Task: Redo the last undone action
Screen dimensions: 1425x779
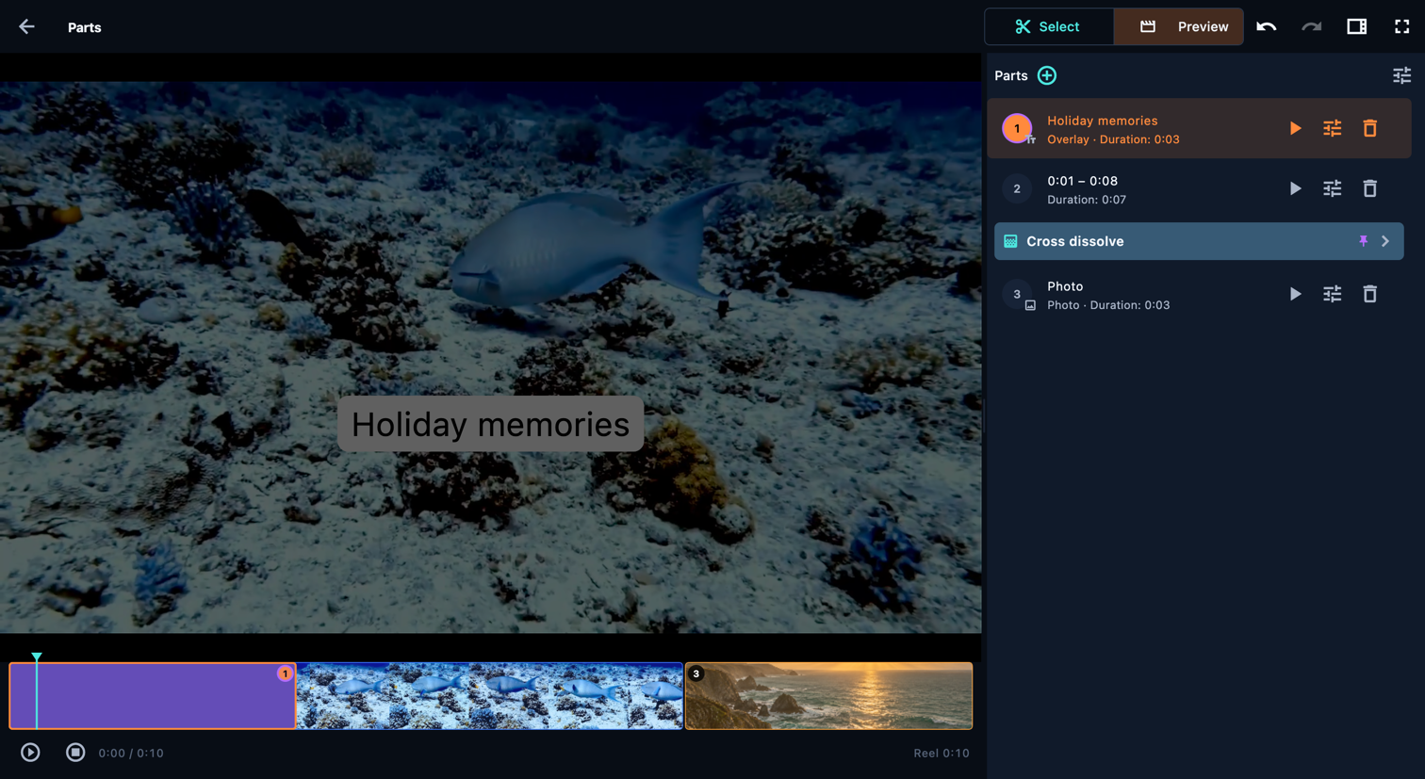Action: point(1311,26)
